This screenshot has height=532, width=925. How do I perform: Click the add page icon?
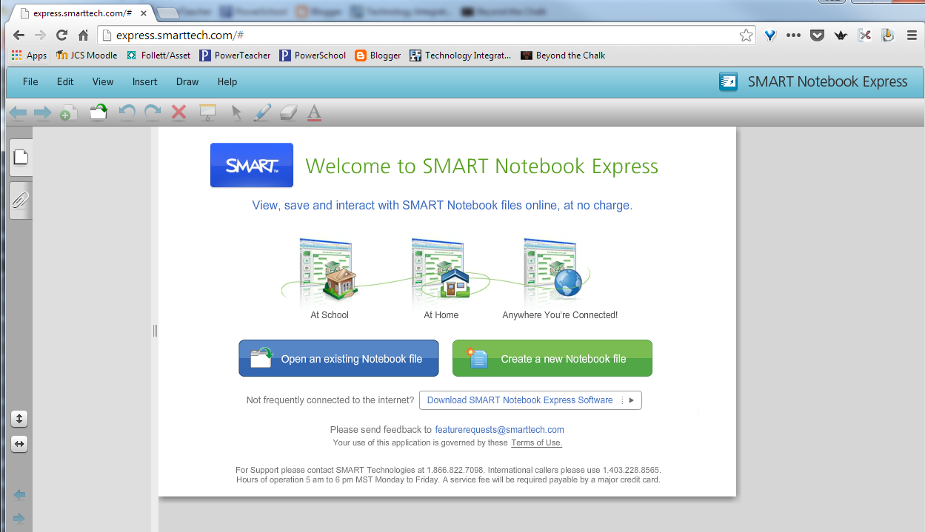(69, 112)
